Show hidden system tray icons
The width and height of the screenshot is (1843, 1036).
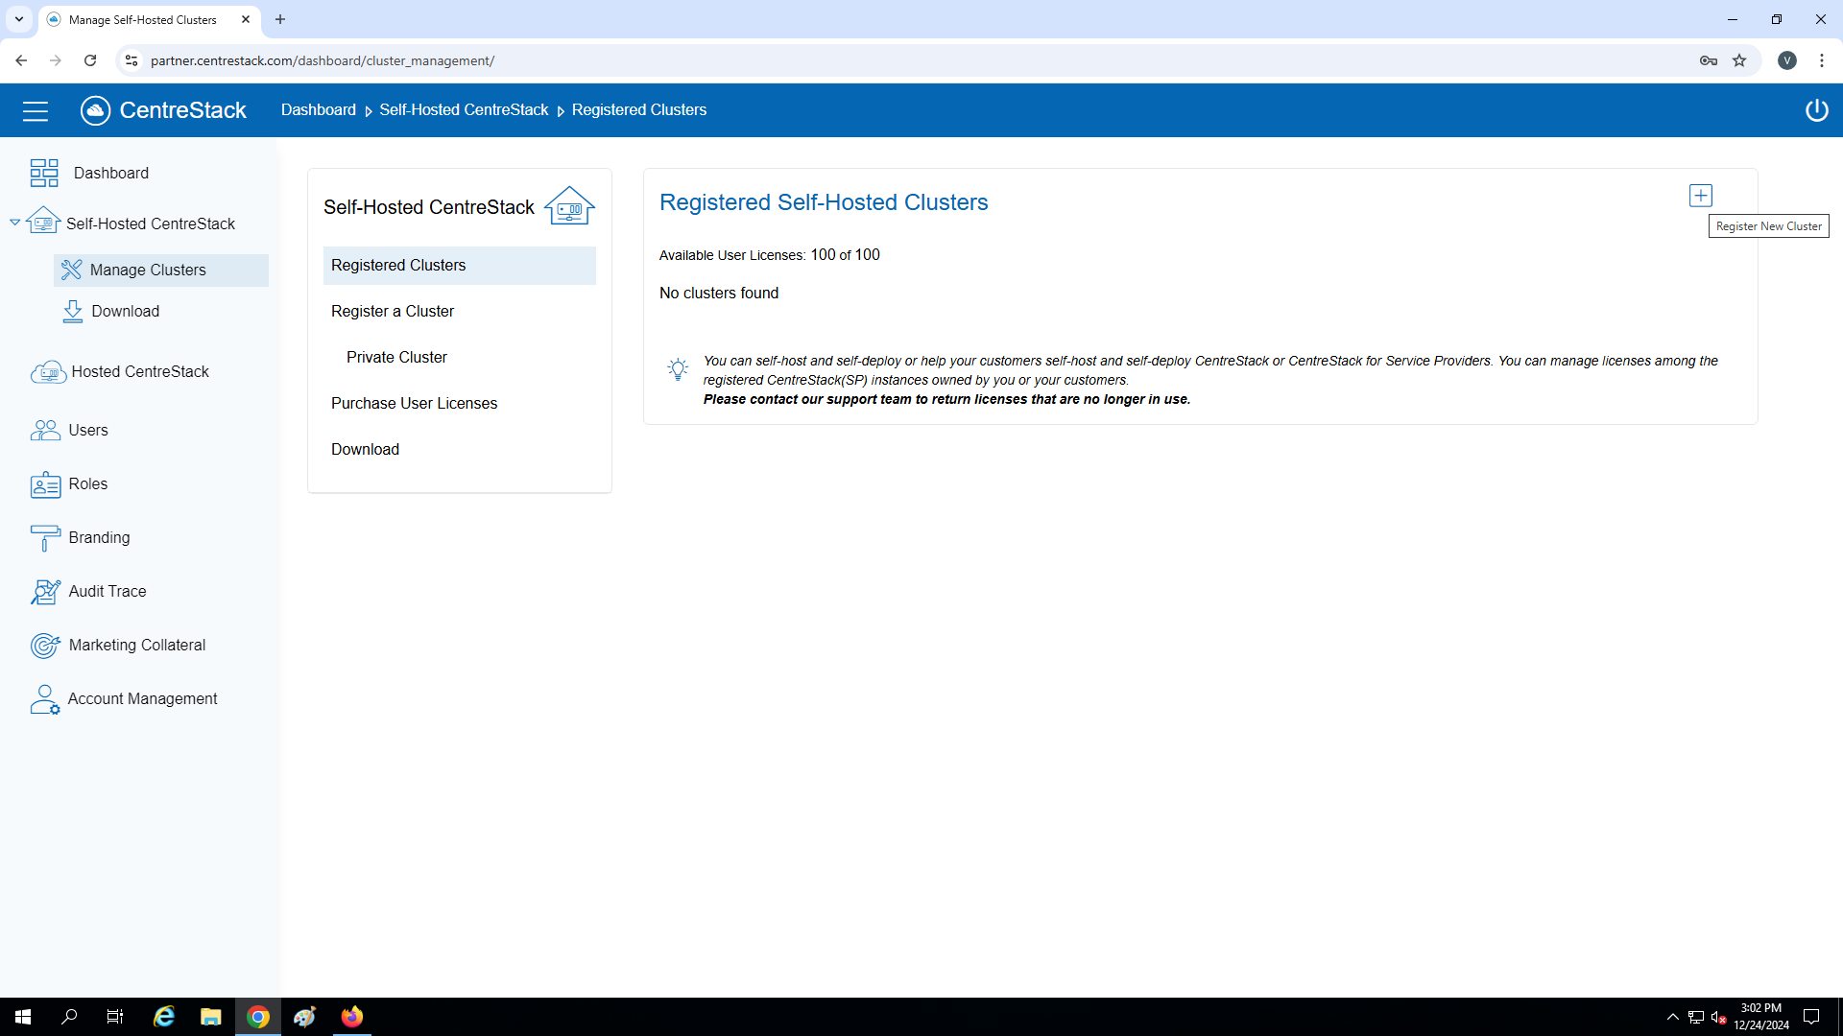pos(1672,1017)
